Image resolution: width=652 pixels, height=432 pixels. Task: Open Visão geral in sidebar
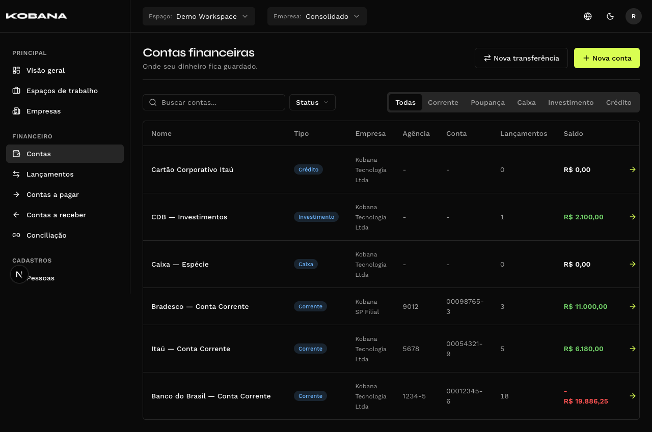pyautogui.click(x=65, y=70)
